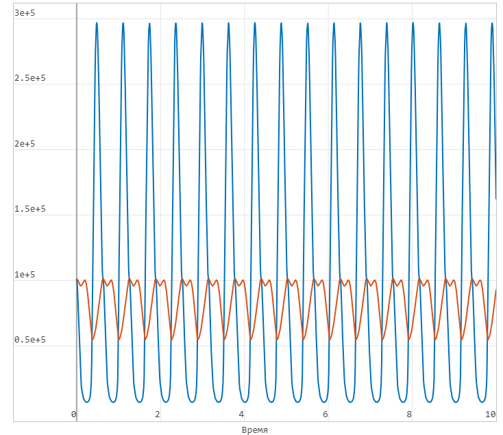Click the 4 tick on the time axis
Viewport: 503px width, 435px height.
(x=242, y=414)
